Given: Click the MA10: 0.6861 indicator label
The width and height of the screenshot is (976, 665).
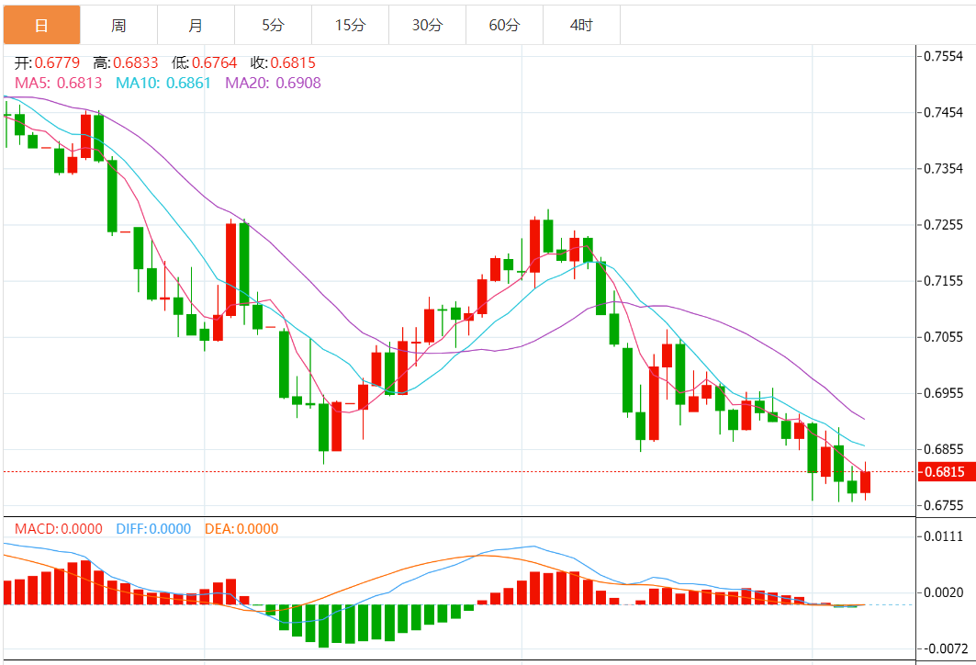Looking at the screenshot, I should point(163,83).
